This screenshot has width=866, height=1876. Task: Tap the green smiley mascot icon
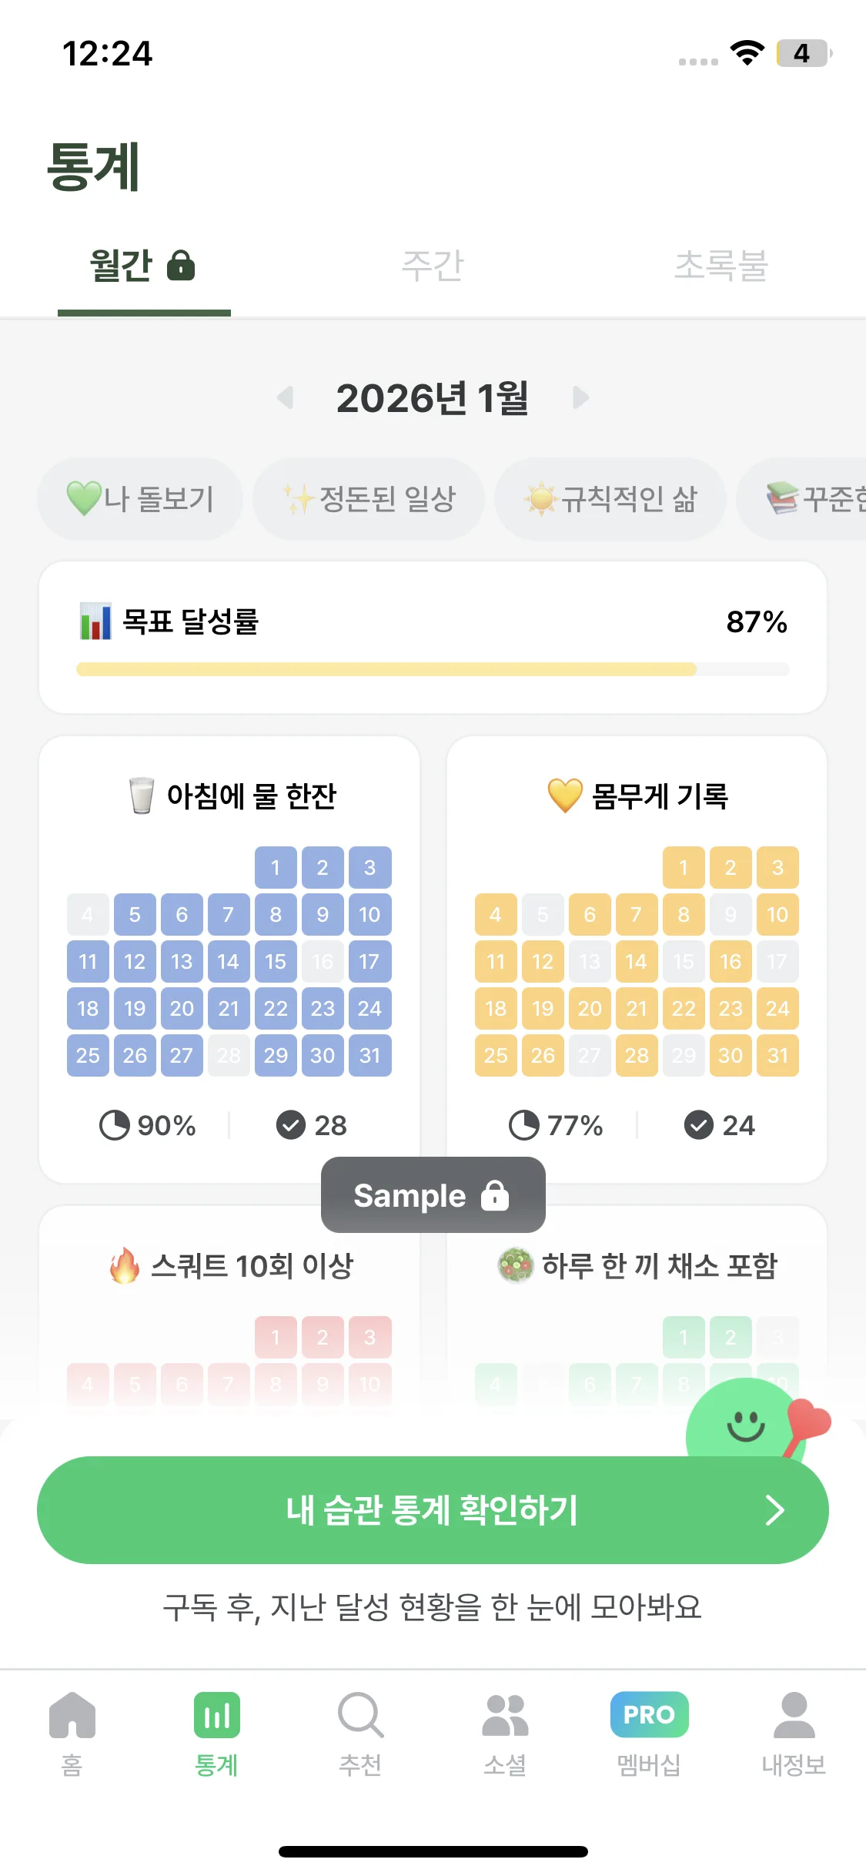click(744, 1424)
